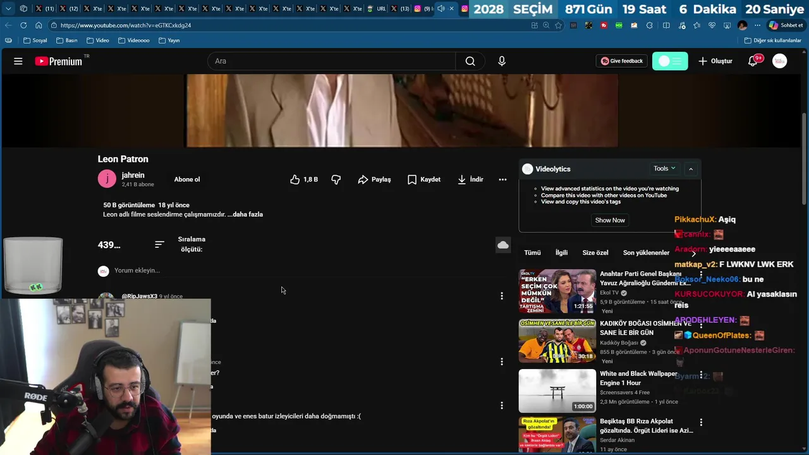Subscribe with Abone ol button
The height and width of the screenshot is (455, 809).
pyautogui.click(x=187, y=179)
